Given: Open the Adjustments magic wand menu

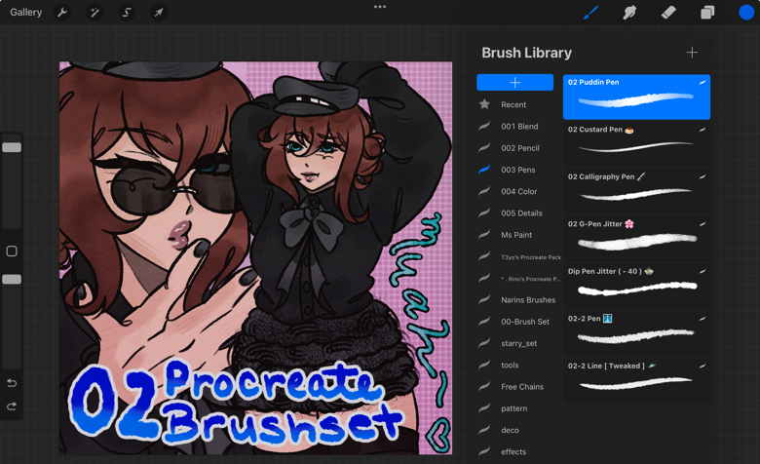Looking at the screenshot, I should [x=95, y=12].
